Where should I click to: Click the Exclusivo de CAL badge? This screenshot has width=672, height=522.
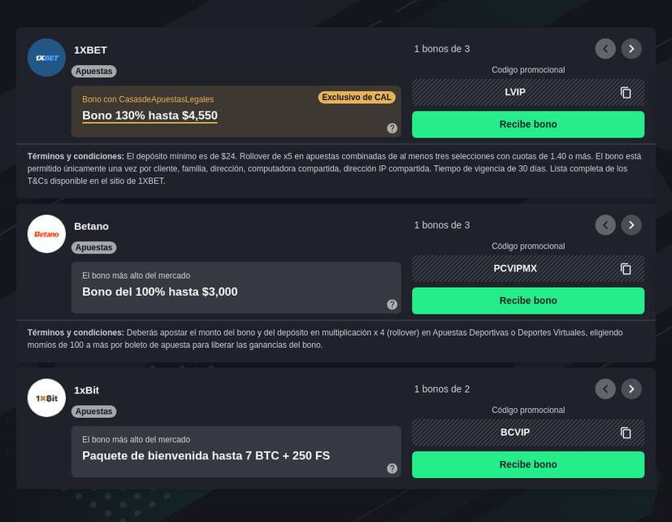[x=357, y=97]
